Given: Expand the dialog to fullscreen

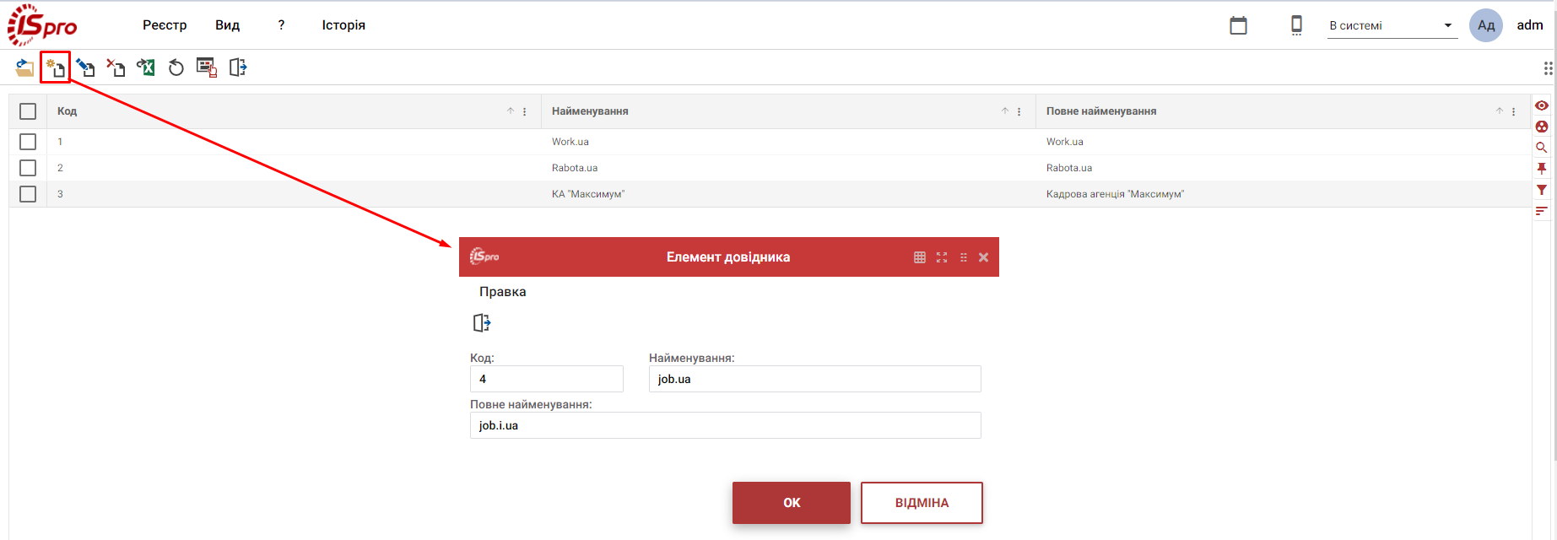Looking at the screenshot, I should coord(942,257).
